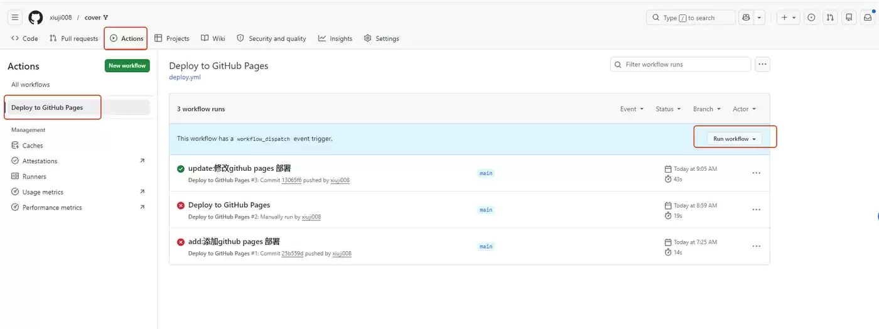Open options menu for run at 9:05 AM
This screenshot has width=879, height=329.
coord(757,173)
